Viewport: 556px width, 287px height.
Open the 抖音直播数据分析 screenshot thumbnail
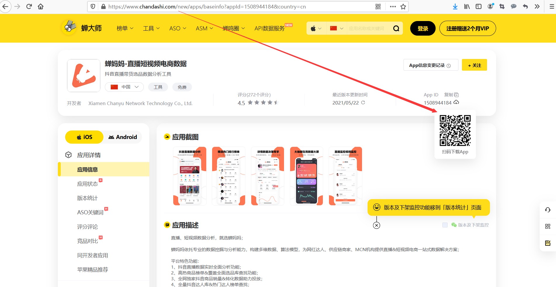pyautogui.click(x=190, y=176)
